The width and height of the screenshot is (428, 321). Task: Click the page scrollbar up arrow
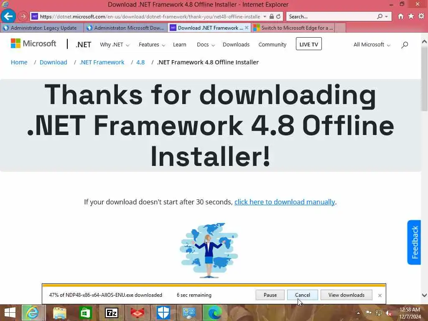[x=424, y=42]
